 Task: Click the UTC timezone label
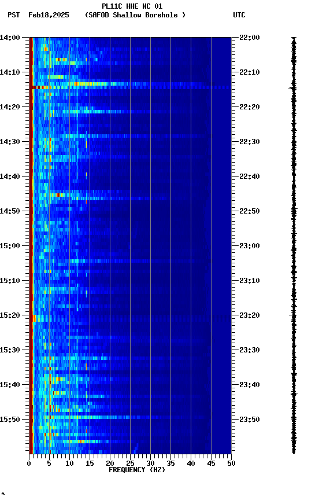239,15
